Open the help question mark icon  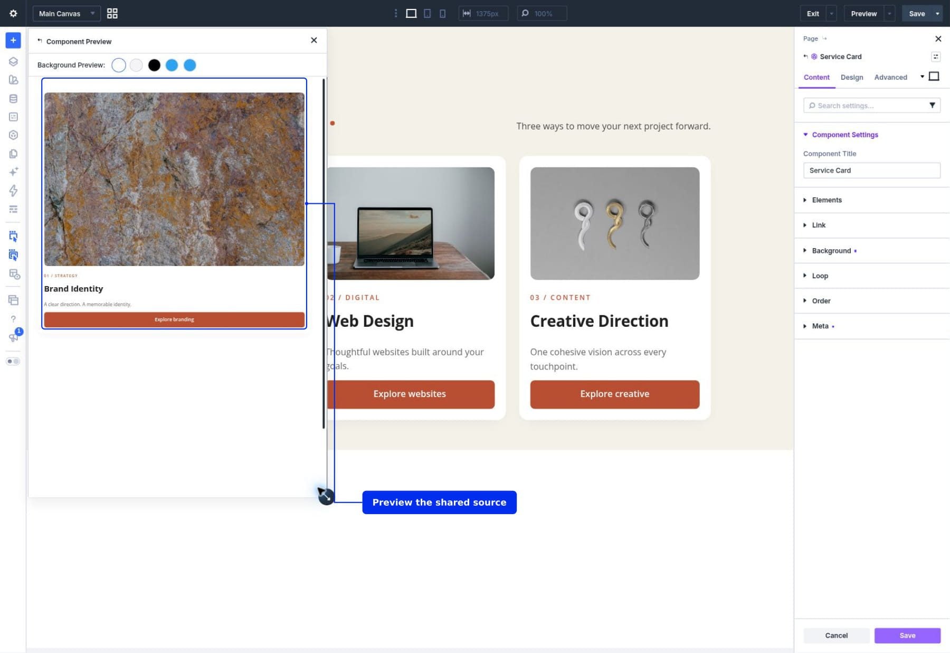(x=13, y=319)
